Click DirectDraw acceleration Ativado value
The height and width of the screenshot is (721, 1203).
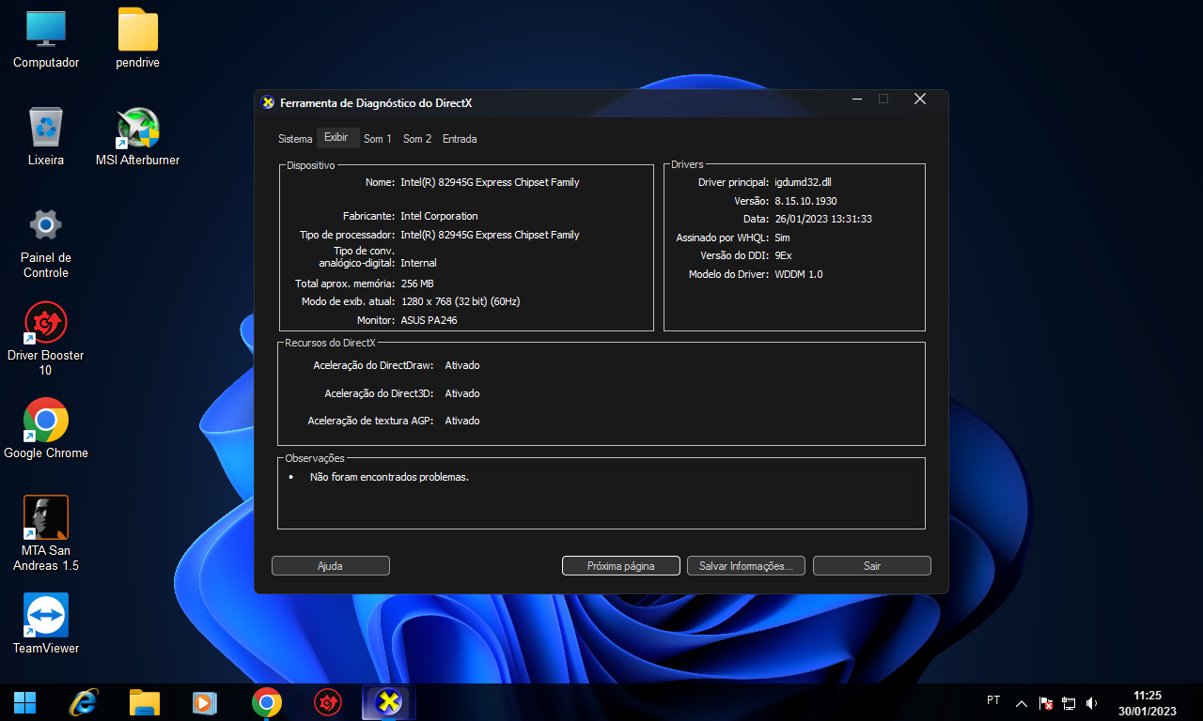click(462, 365)
